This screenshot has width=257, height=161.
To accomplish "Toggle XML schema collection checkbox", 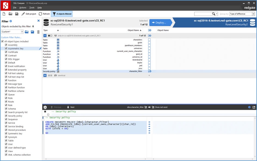I will point(6,155).
